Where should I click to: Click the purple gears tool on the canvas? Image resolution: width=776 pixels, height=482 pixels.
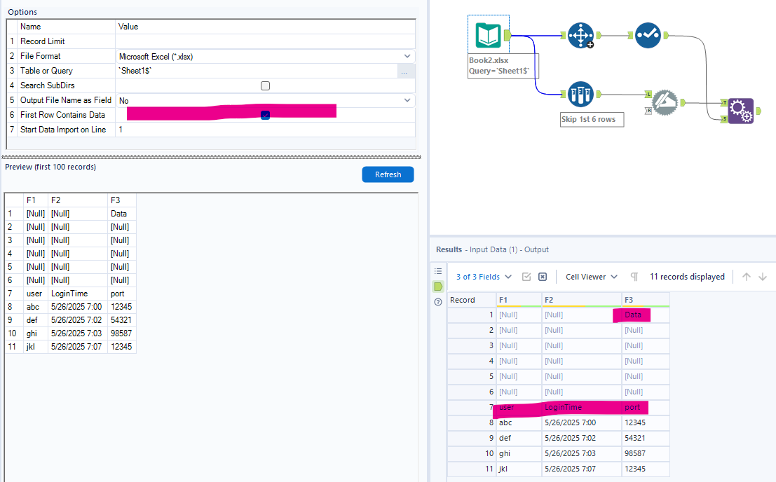740,111
